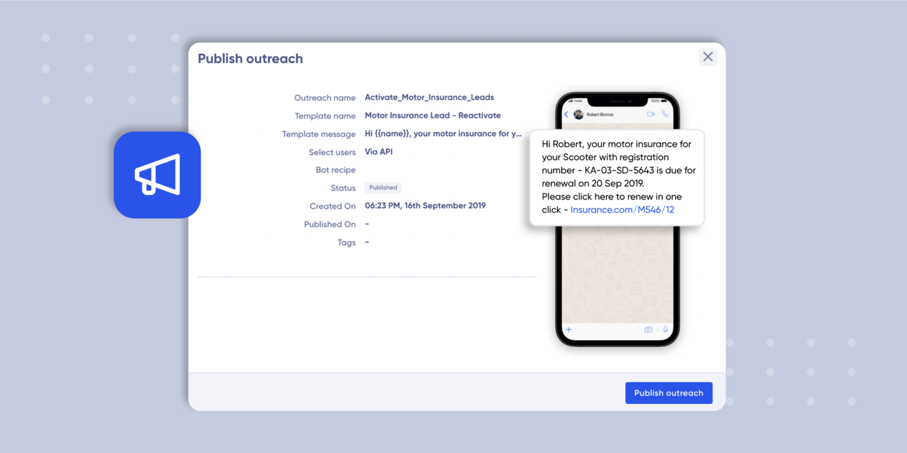Viewport: 907px width, 453px height.
Task: Record audio with the microphone icon
Action: point(665,329)
